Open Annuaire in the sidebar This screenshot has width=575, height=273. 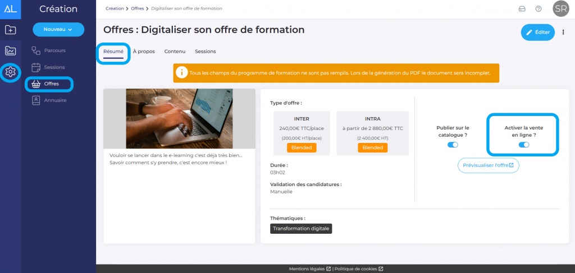click(x=55, y=100)
